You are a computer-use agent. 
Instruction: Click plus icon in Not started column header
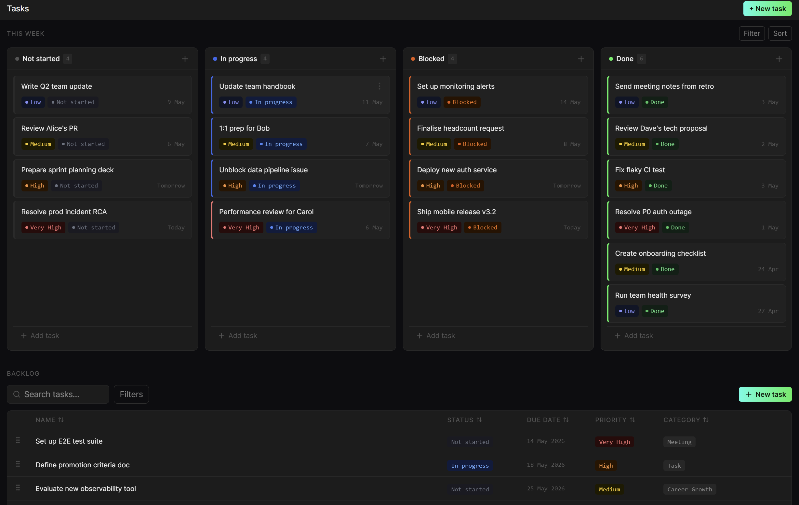tap(185, 59)
